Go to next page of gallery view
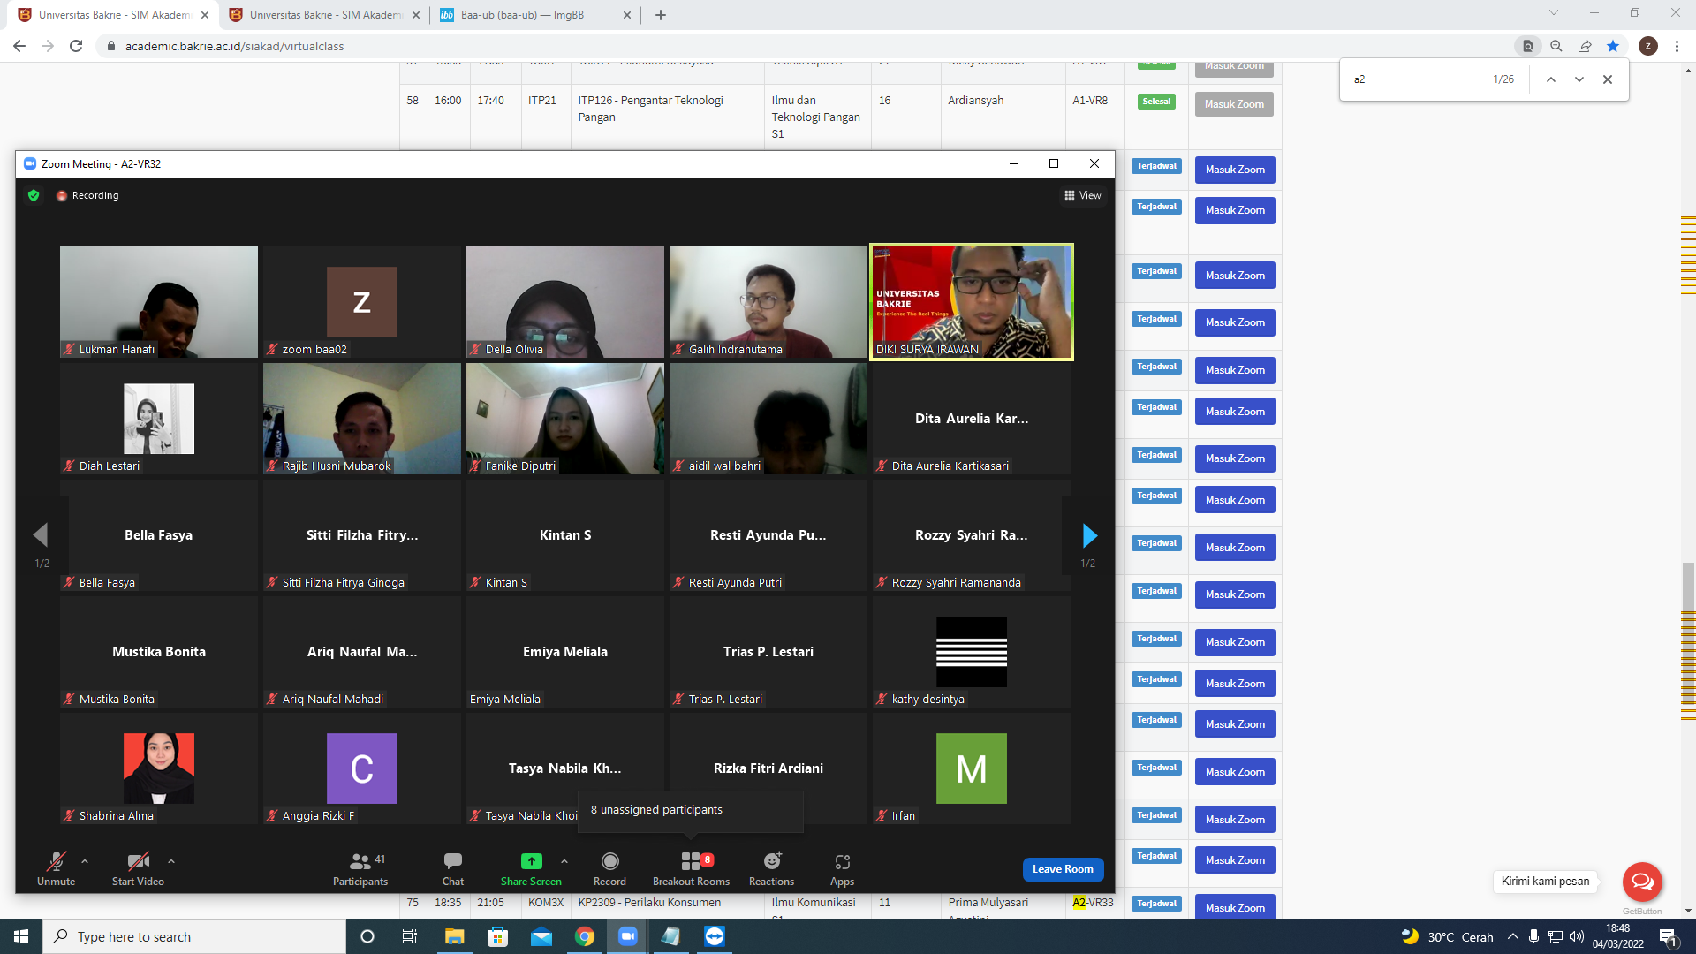Viewport: 1696px width, 954px height. click(x=1089, y=535)
